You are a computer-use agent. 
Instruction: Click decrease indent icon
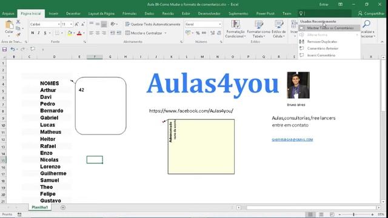pos(113,33)
